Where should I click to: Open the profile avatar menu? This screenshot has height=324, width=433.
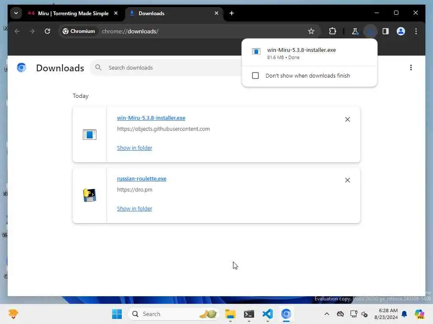tap(401, 31)
